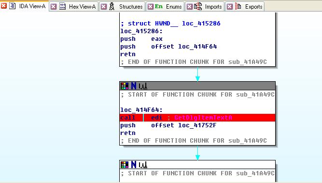Open the Structures tab
This screenshot has width=322, height=183.
tap(131, 7)
